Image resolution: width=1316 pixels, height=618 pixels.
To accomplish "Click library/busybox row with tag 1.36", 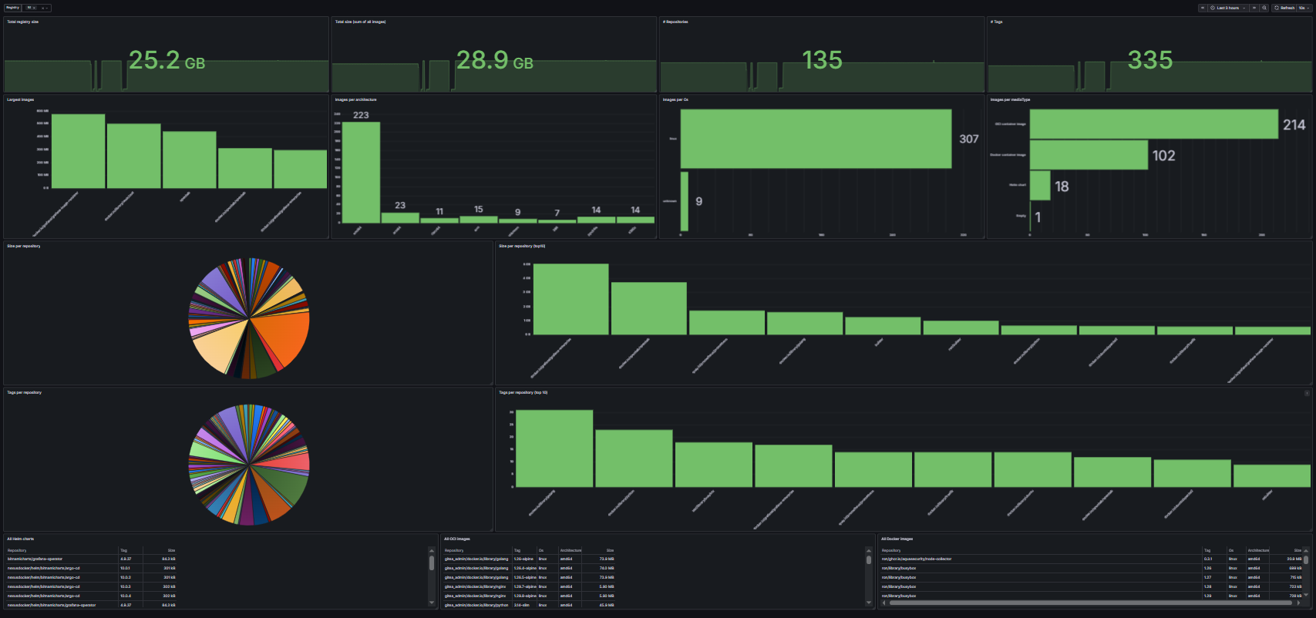I will [x=1092, y=568].
